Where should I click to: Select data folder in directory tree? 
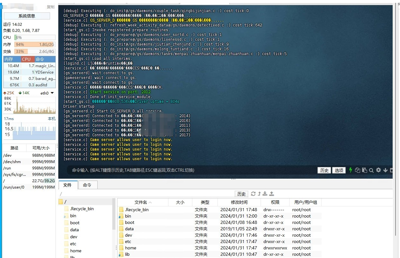[x=74, y=230]
